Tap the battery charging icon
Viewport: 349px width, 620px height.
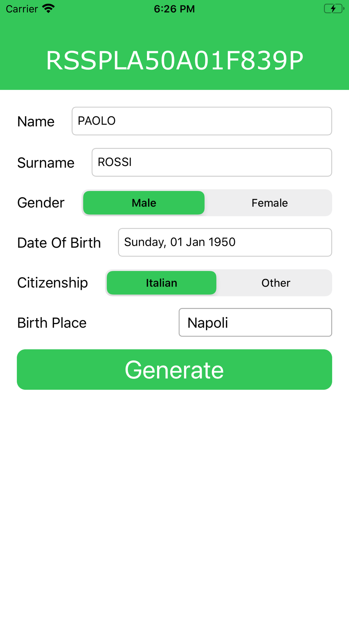(334, 8)
